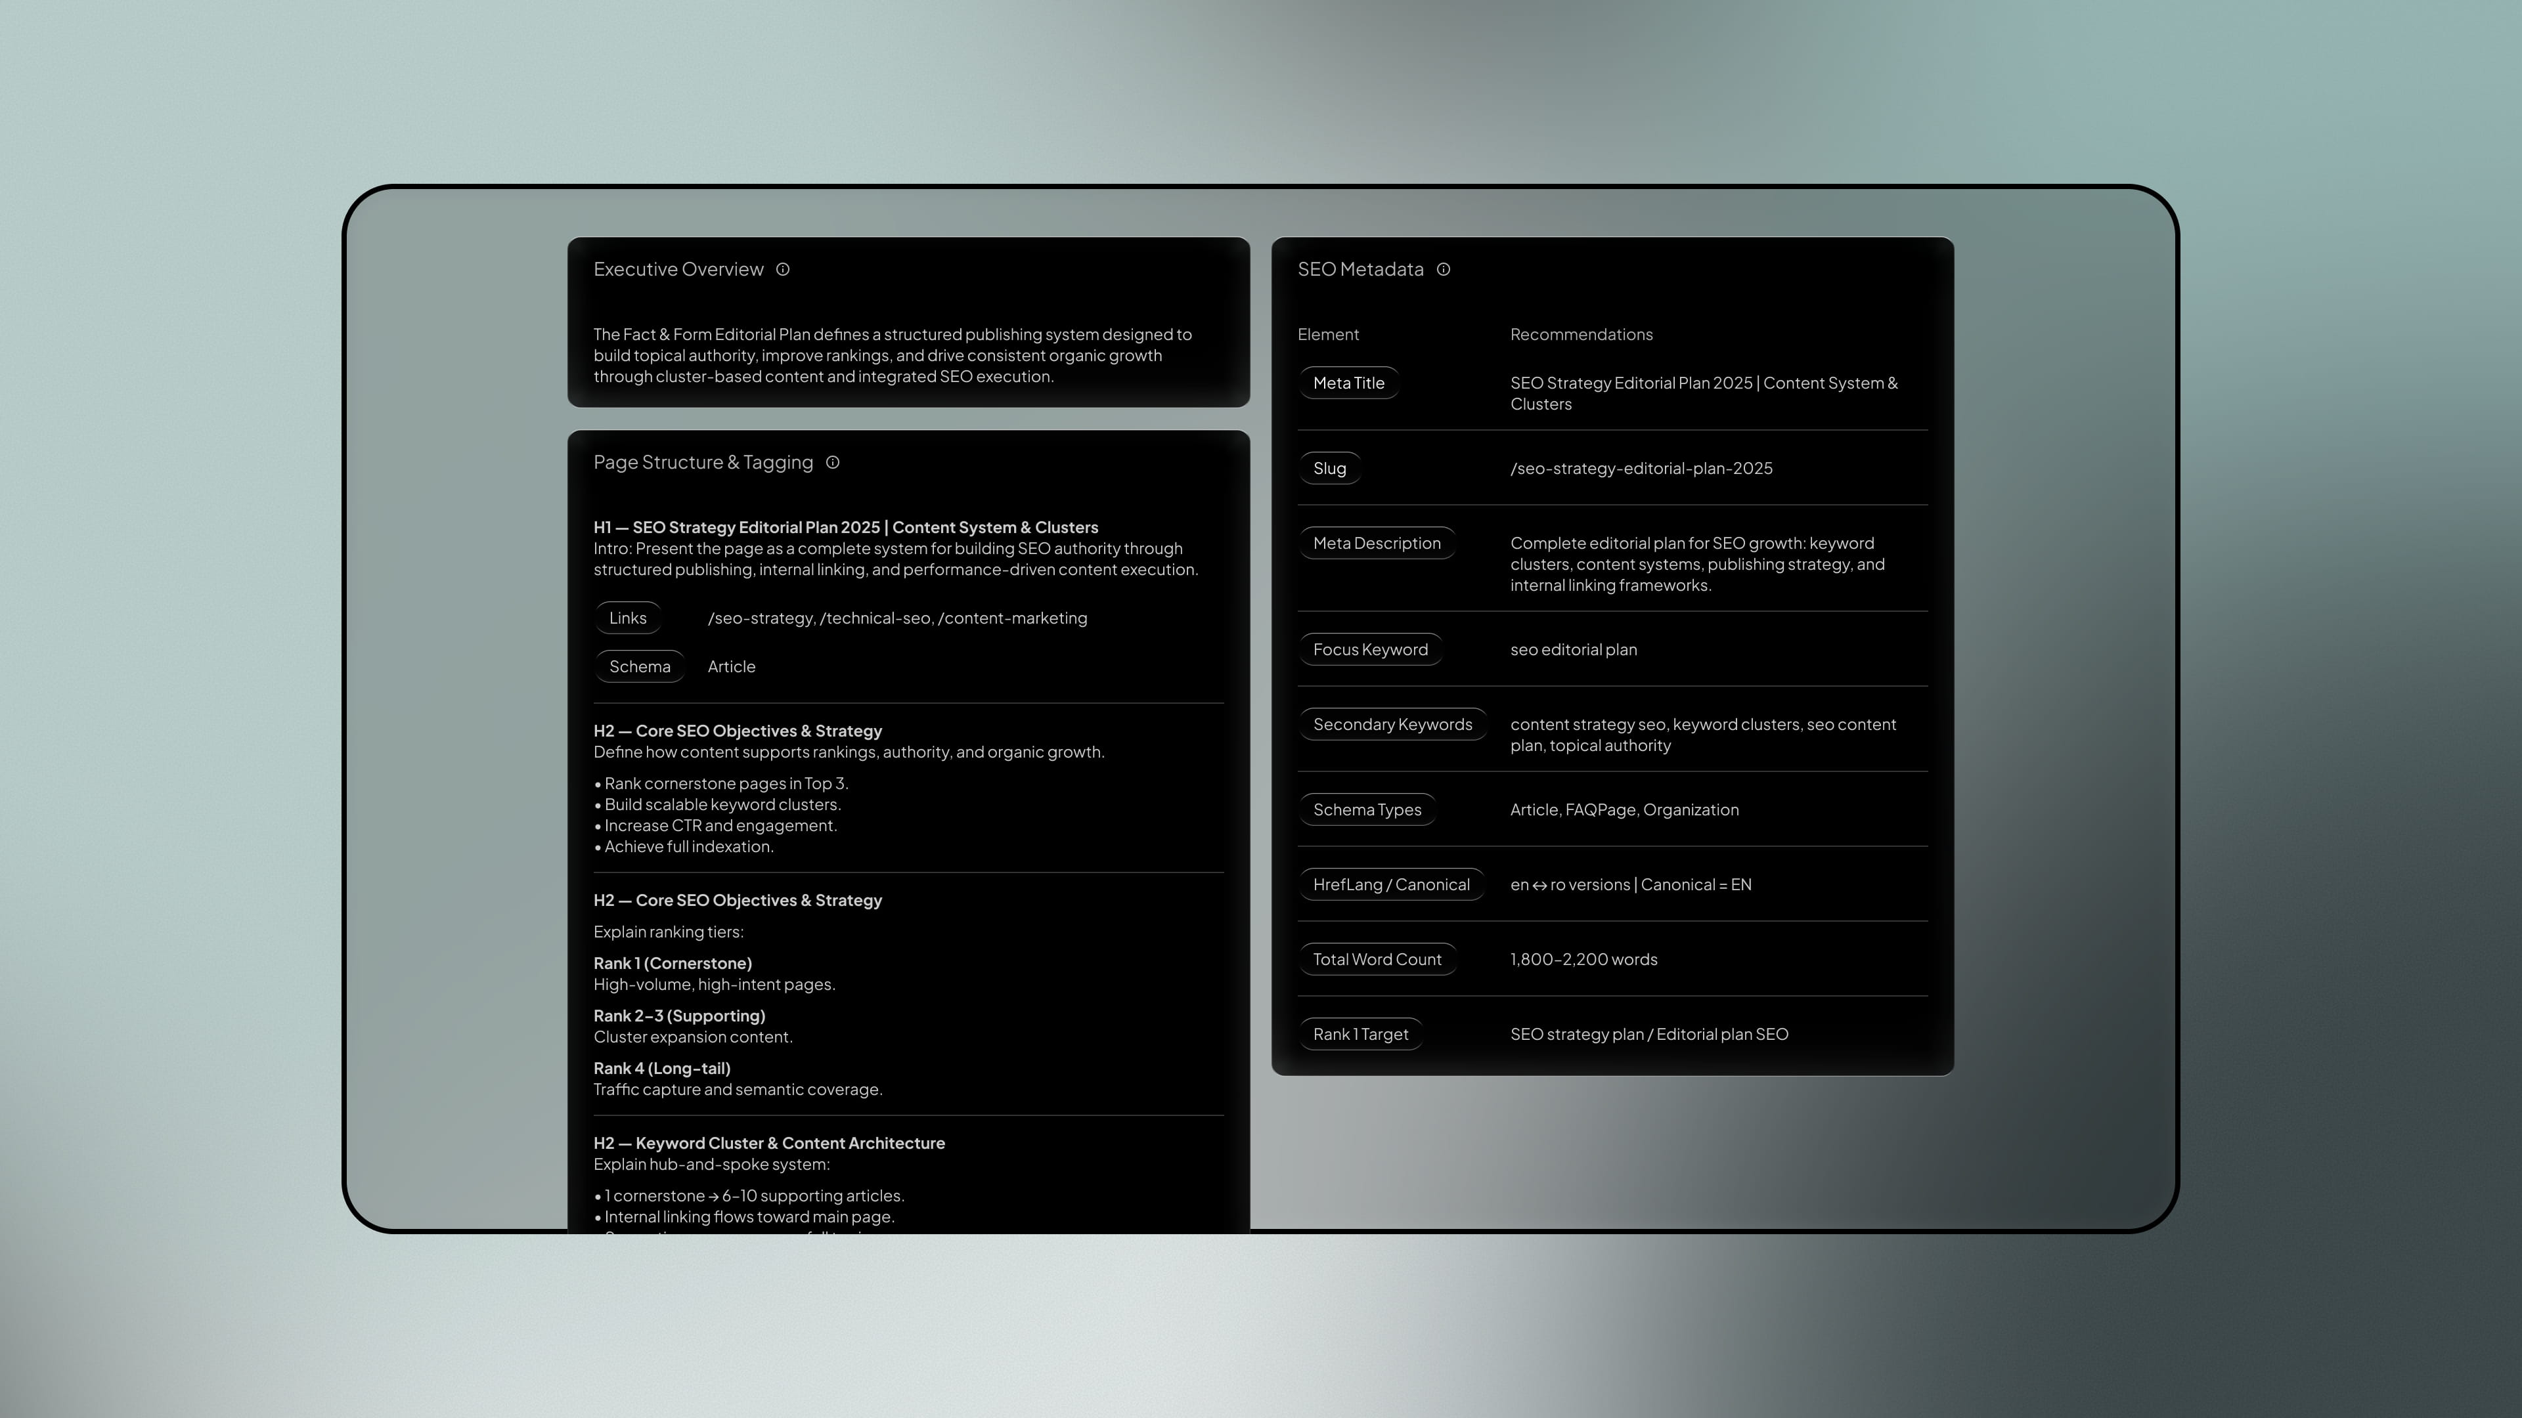2522x1418 pixels.
Task: Click 'Explain hub-and-spoke system:' text
Action: [x=712, y=1165]
